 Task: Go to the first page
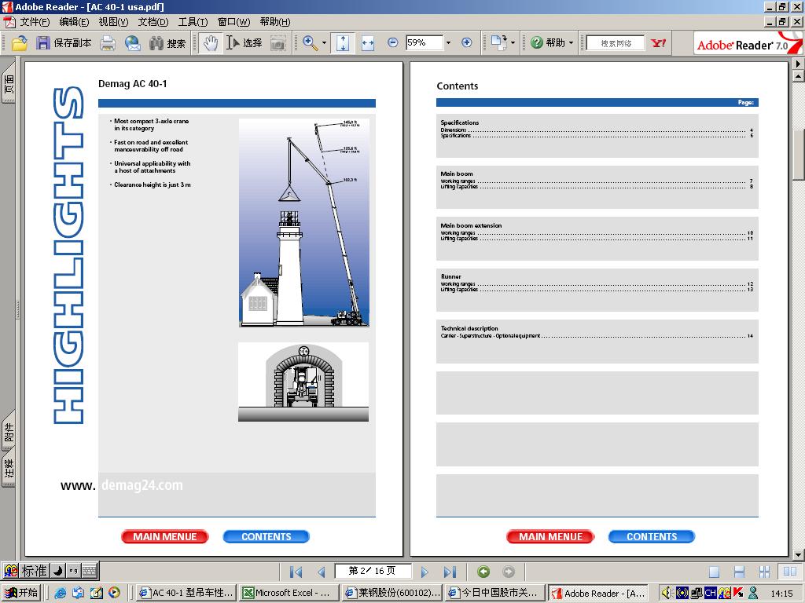pos(296,572)
